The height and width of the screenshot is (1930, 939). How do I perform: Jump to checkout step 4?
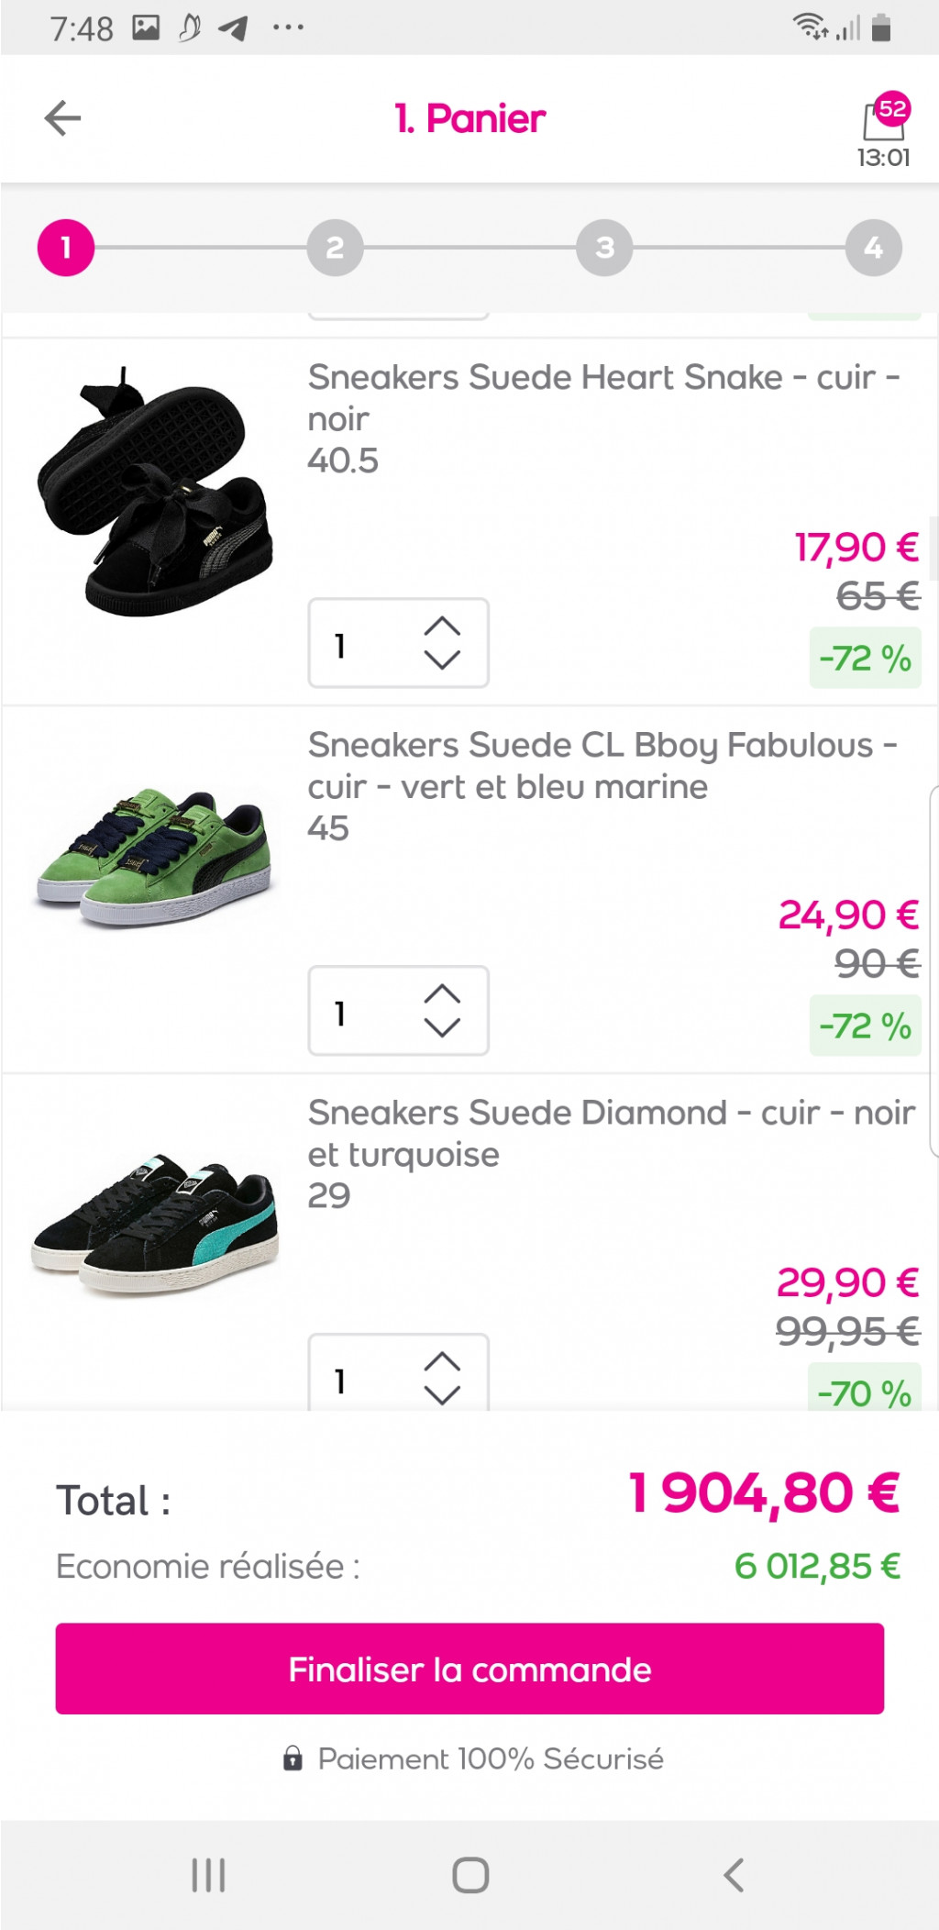click(873, 248)
